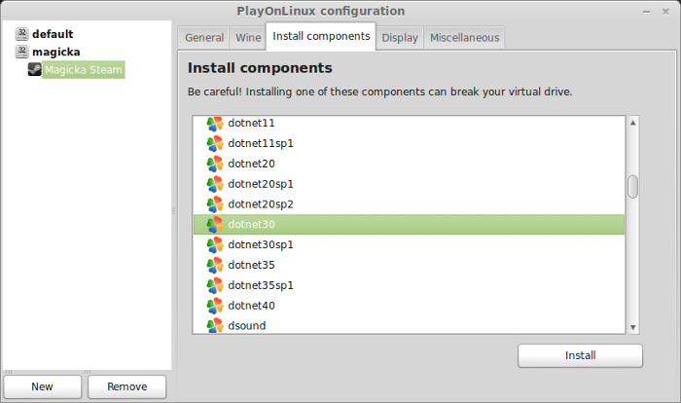
Task: Click the dotnet11 component icon
Action: (x=215, y=124)
